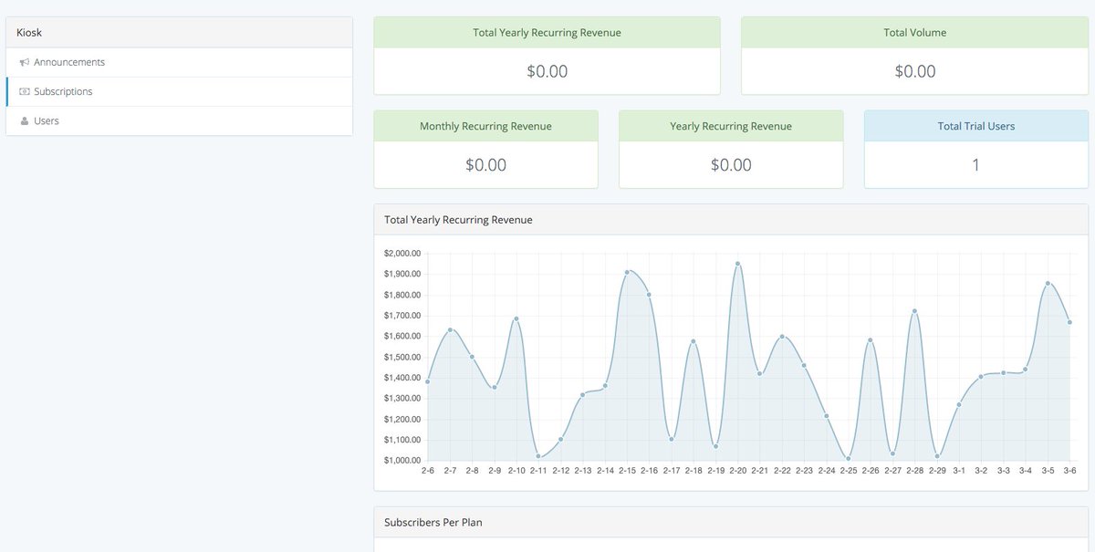Click the Kiosk panel heading

(x=179, y=32)
